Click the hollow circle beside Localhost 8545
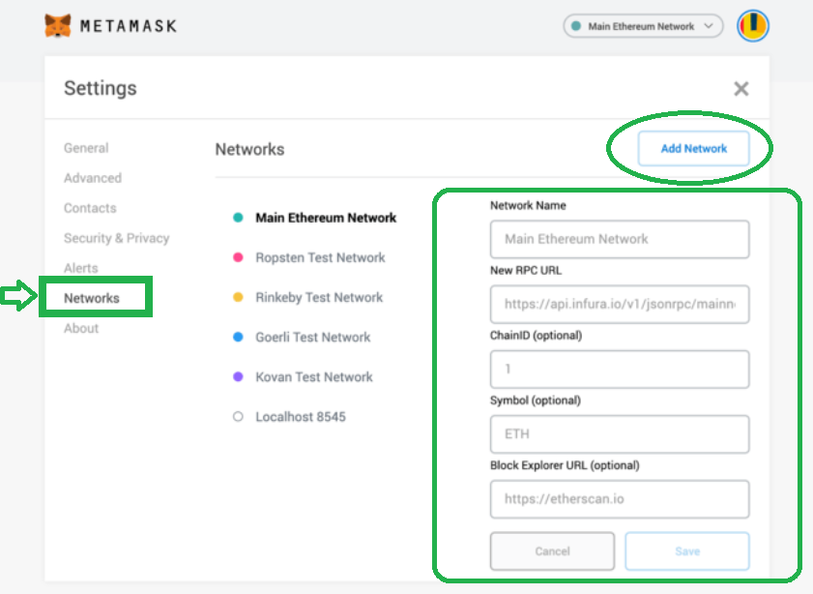 [x=238, y=416]
